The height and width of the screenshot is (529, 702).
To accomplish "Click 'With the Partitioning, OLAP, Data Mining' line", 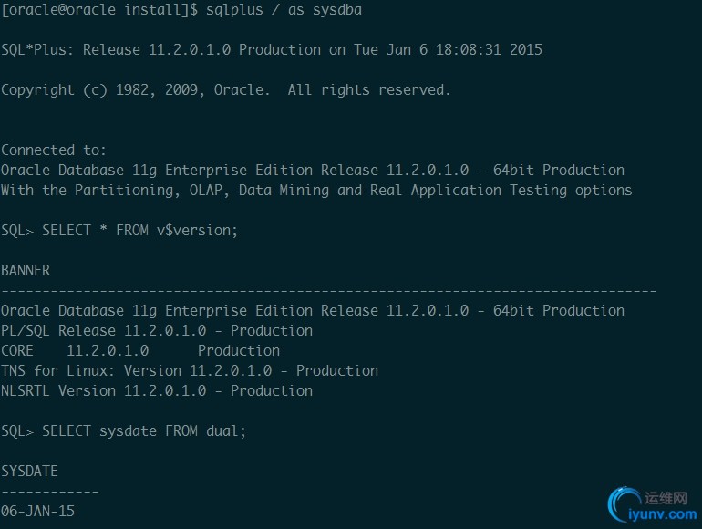I will (x=316, y=191).
